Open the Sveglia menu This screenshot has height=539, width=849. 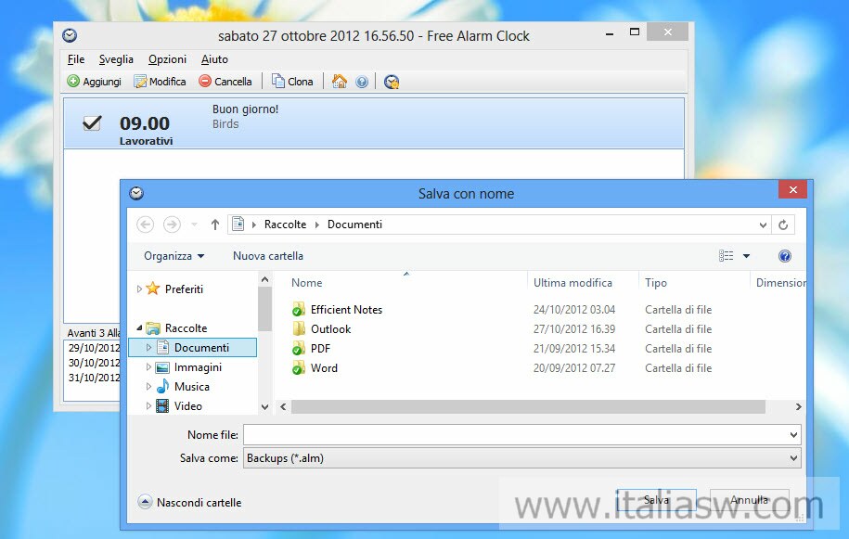116,59
